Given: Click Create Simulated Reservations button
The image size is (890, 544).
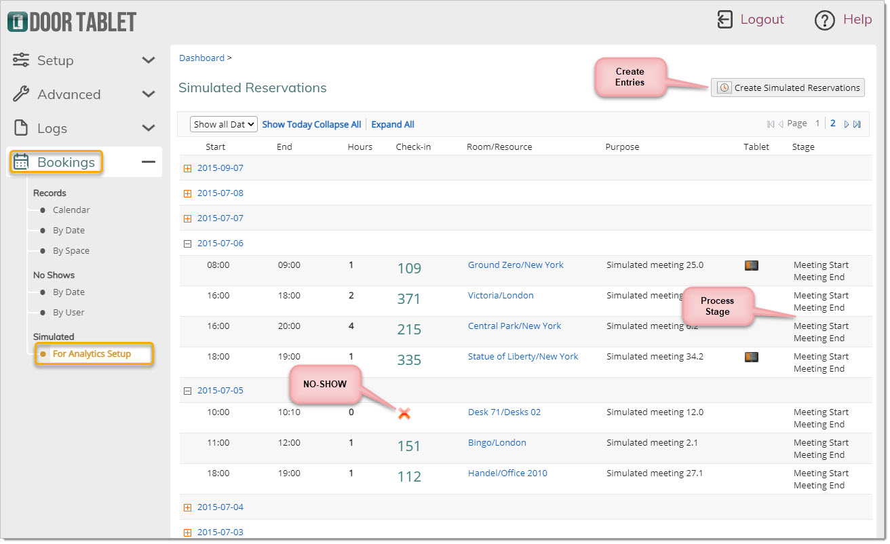Looking at the screenshot, I should 788,88.
